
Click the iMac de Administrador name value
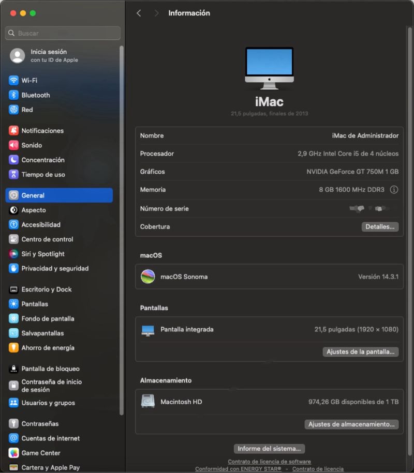pos(365,135)
